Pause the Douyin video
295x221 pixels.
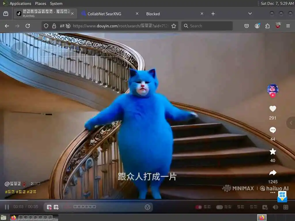tap(7, 207)
